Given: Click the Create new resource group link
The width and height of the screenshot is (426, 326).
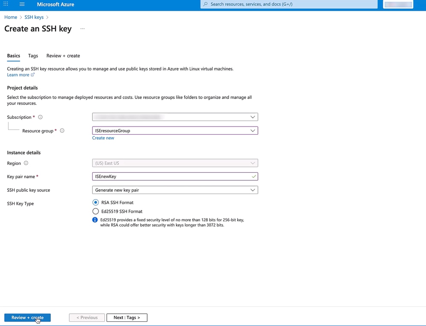Looking at the screenshot, I should pos(103,138).
